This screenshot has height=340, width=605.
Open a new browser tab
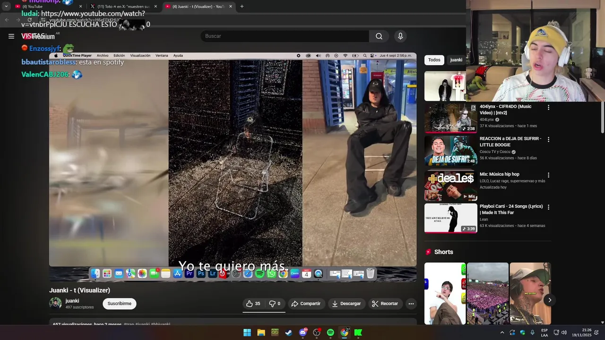pos(242,6)
